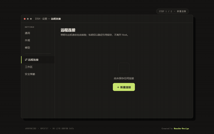The image size is (214, 134).
Task: Click the dashed empty-state placeholder box
Action: tap(124, 68)
